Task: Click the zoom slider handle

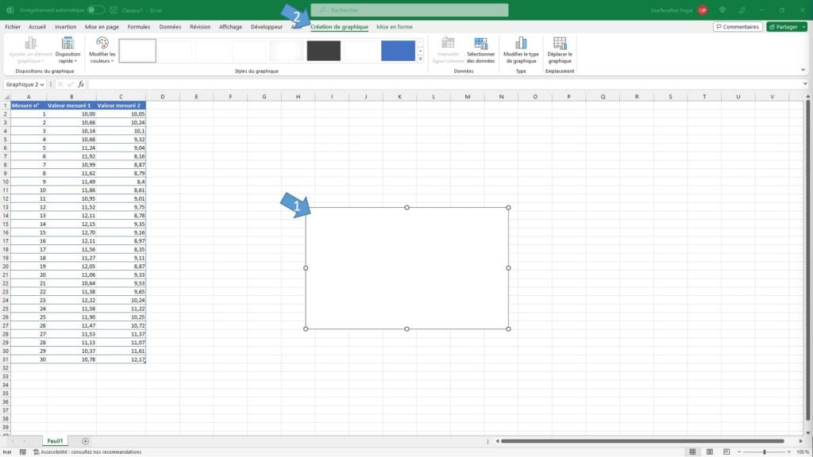Action: (x=765, y=452)
